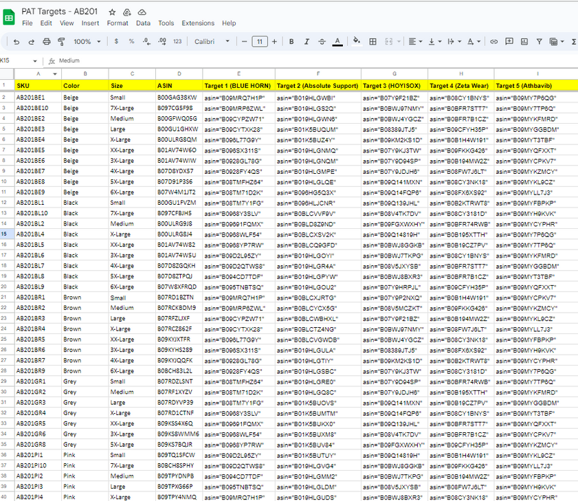The width and height of the screenshot is (578, 501).
Task: Select the Target 4 (Zeta Wear) header cell
Action: (460, 85)
